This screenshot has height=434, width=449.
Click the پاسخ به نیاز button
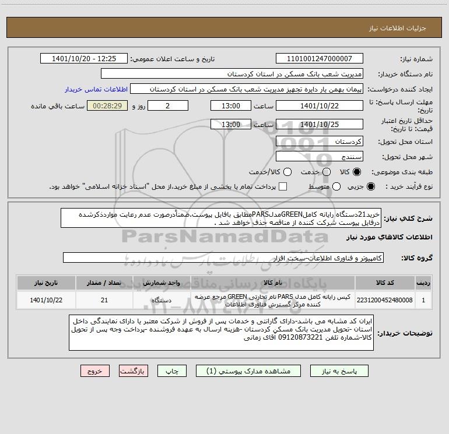coord(339,371)
